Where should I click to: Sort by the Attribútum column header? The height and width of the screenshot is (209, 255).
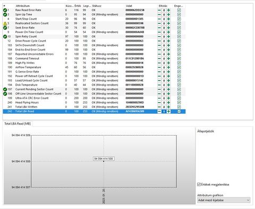pos(22,6)
